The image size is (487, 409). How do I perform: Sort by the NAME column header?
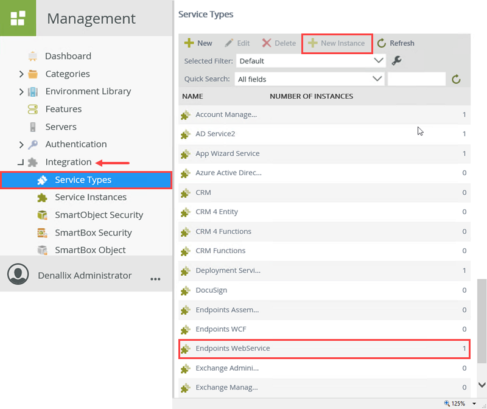click(x=192, y=96)
